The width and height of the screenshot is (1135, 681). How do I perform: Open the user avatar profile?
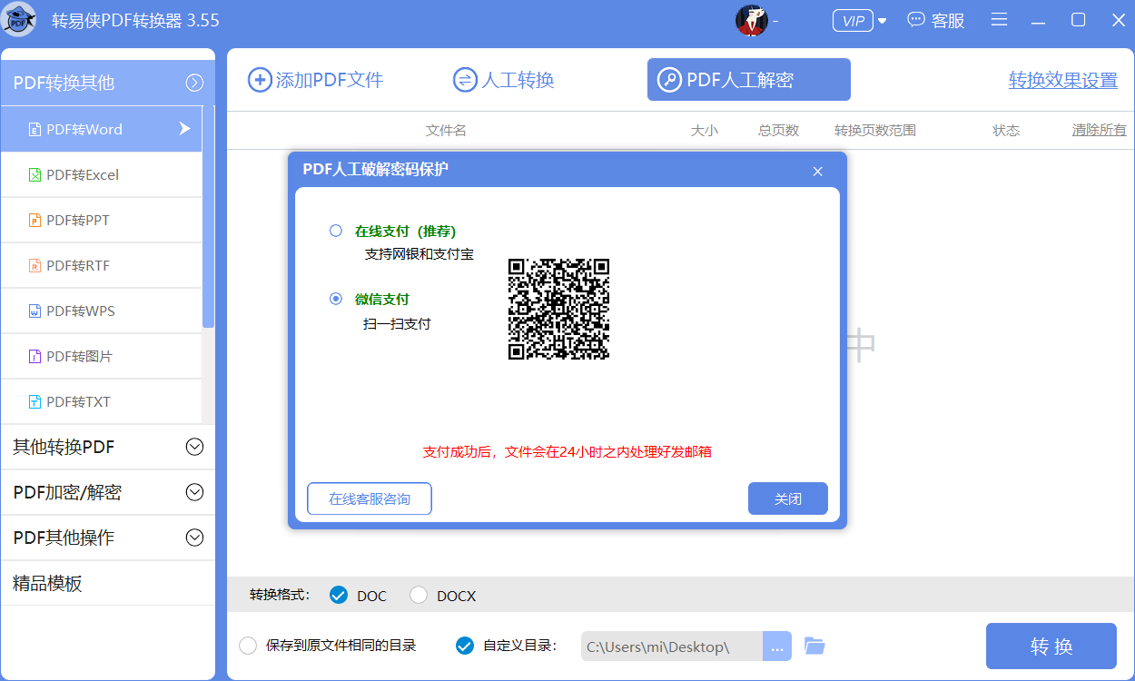(x=751, y=20)
